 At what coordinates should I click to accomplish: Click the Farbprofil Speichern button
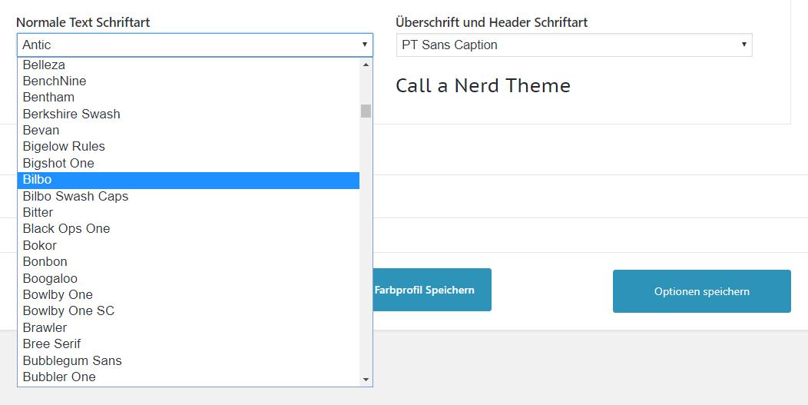[x=430, y=290]
